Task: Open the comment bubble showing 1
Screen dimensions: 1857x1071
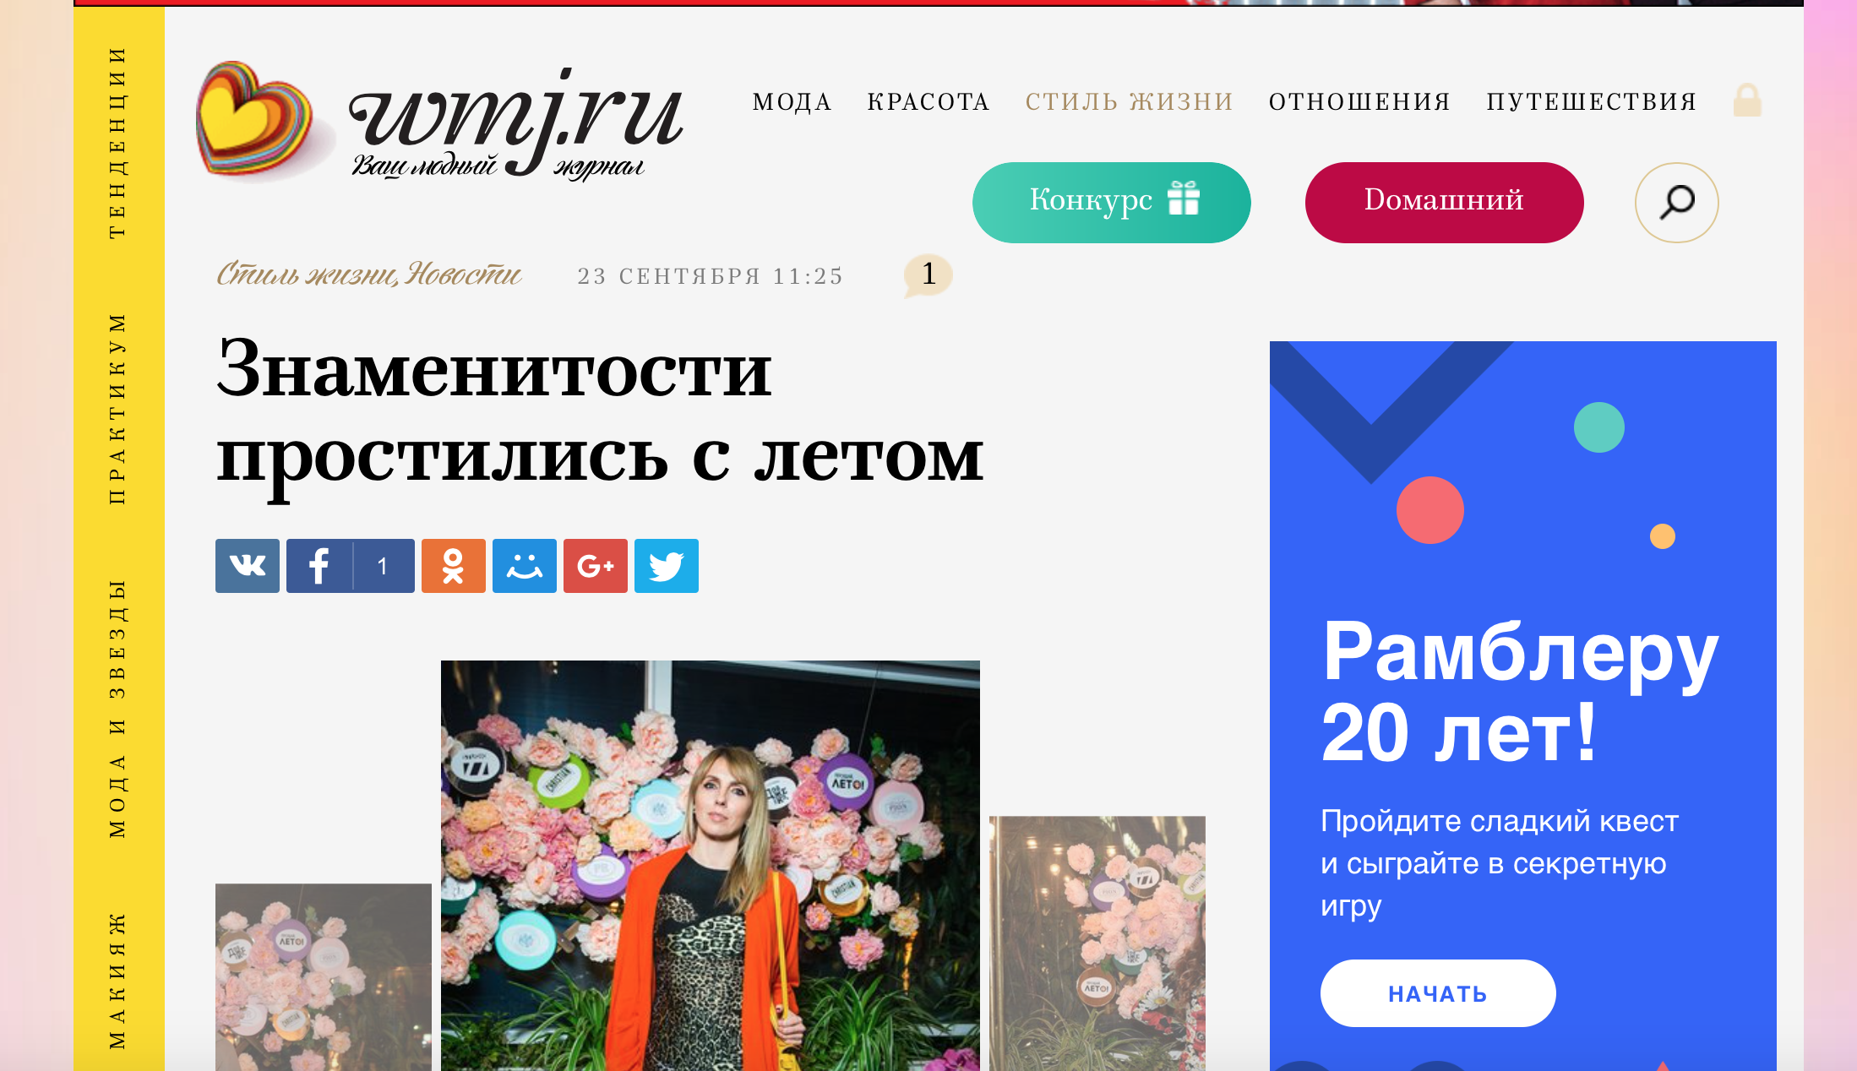Action: coord(928,275)
